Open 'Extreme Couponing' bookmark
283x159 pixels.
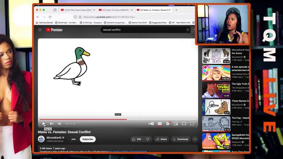point(115,23)
